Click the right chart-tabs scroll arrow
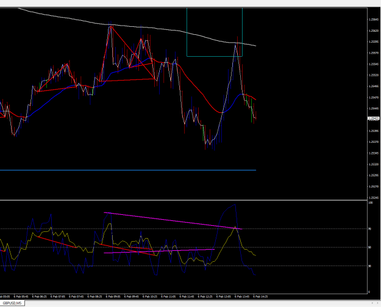 point(379,303)
